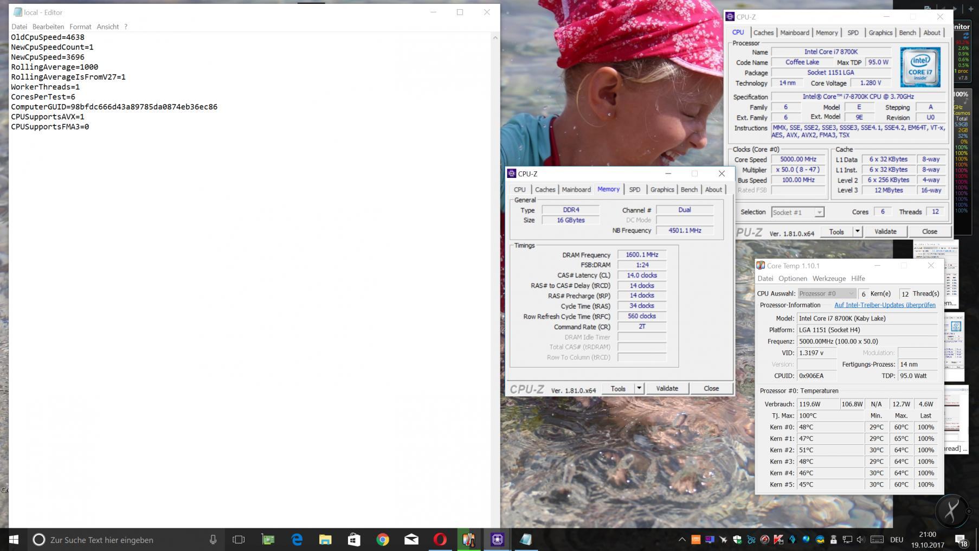Click the Editor scrollbar up arrow

[495, 37]
